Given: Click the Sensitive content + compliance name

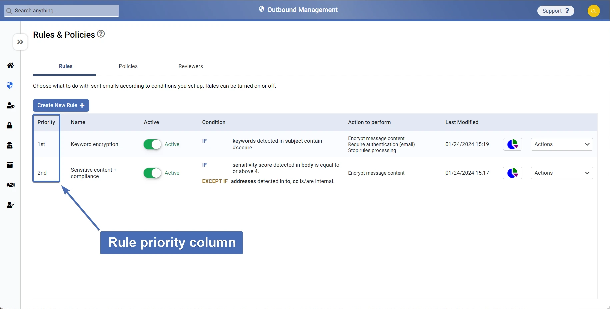Looking at the screenshot, I should tap(94, 173).
